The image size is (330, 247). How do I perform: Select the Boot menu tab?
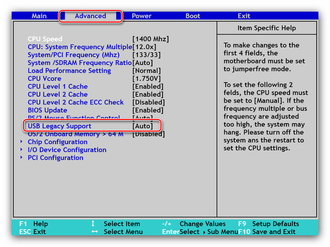click(x=193, y=16)
